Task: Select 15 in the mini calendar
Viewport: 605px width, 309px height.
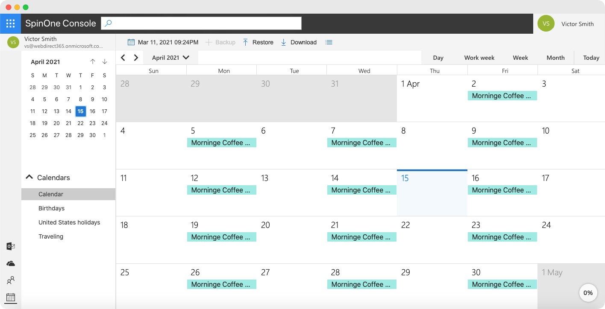Action: (x=80, y=111)
